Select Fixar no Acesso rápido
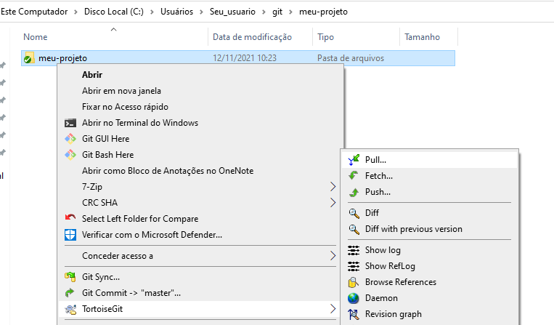 point(200,107)
